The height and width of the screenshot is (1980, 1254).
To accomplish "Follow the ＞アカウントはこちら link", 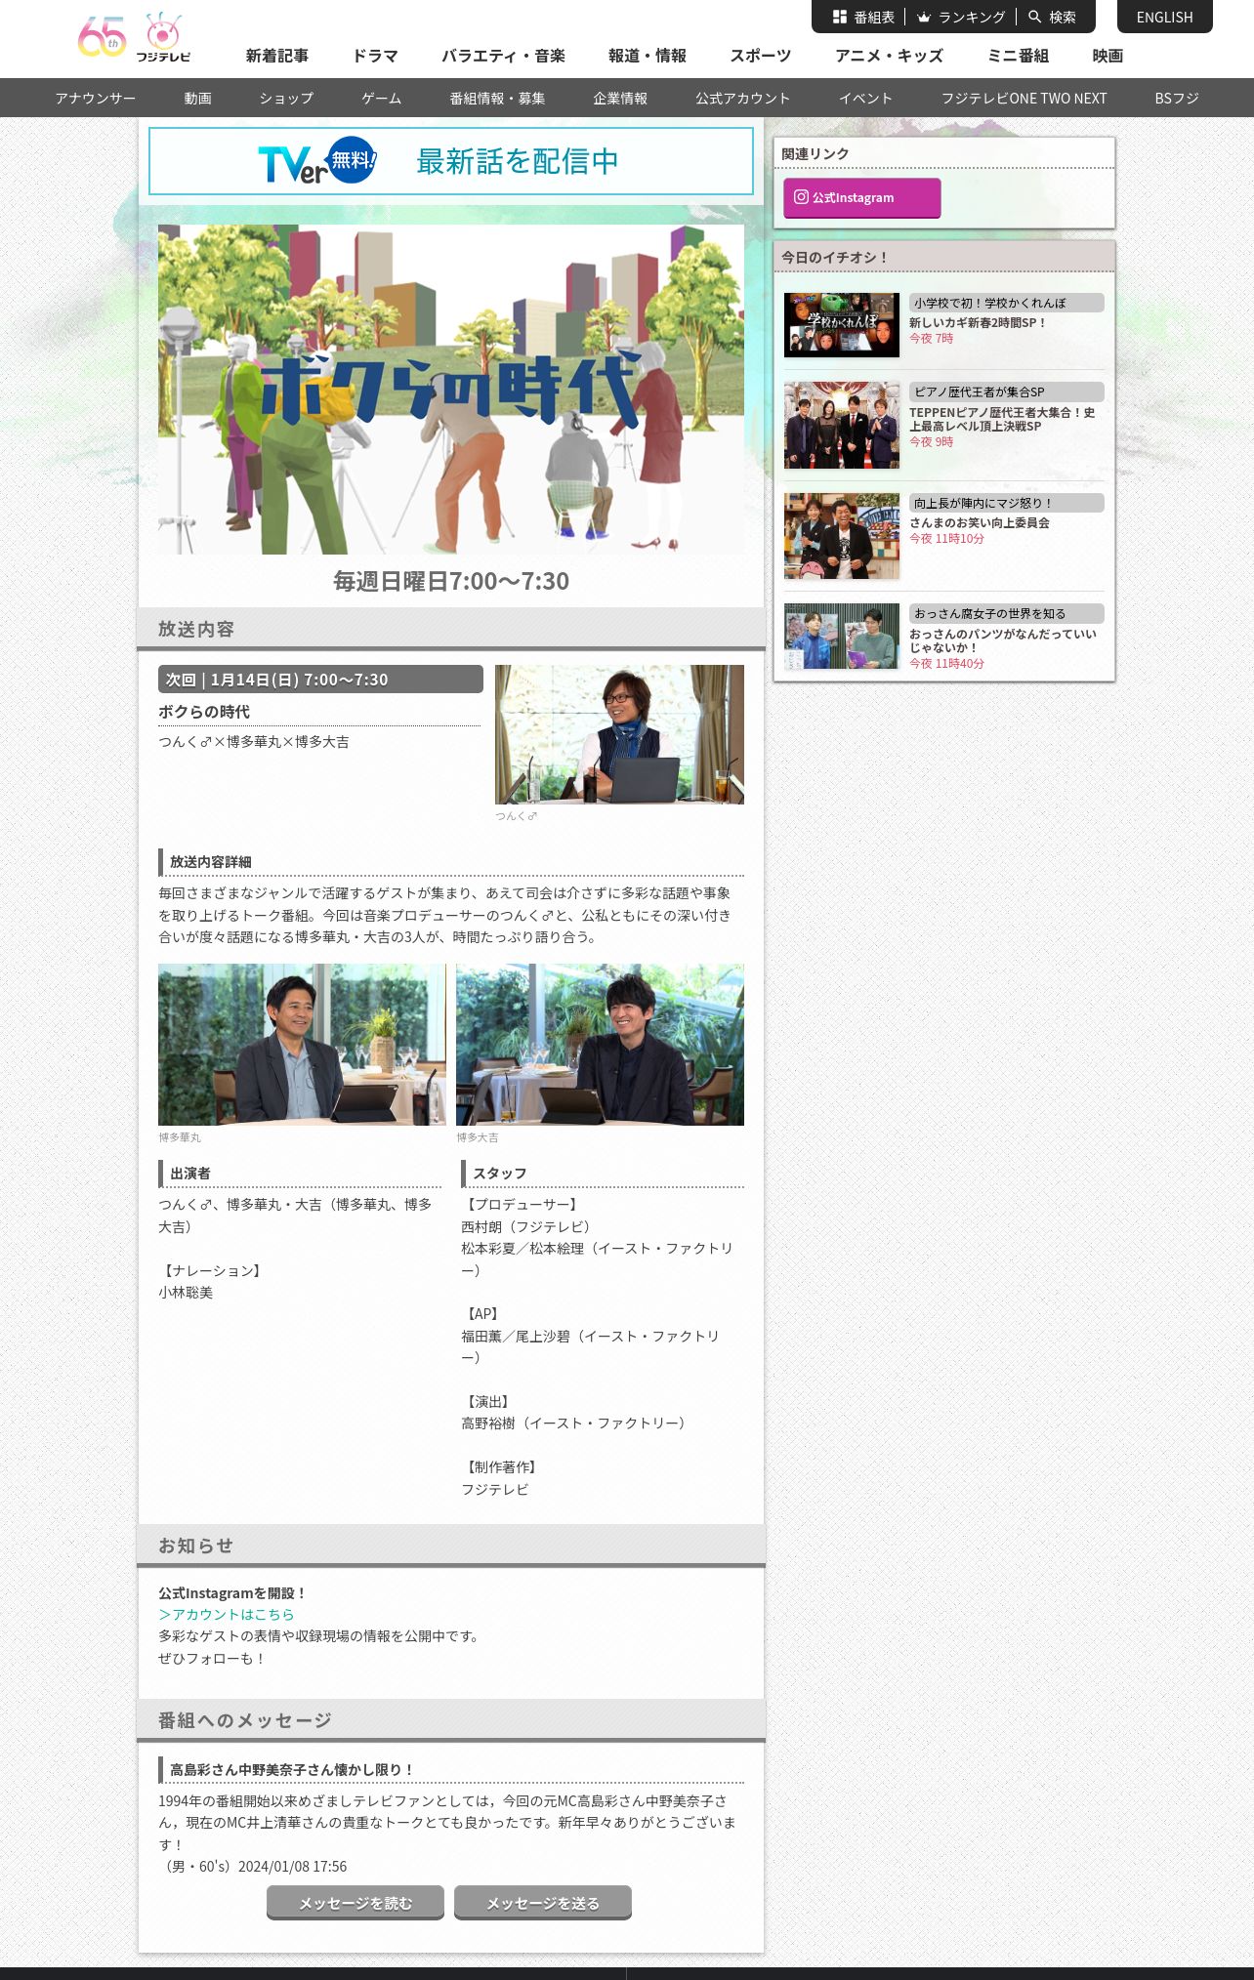I will point(227,1614).
